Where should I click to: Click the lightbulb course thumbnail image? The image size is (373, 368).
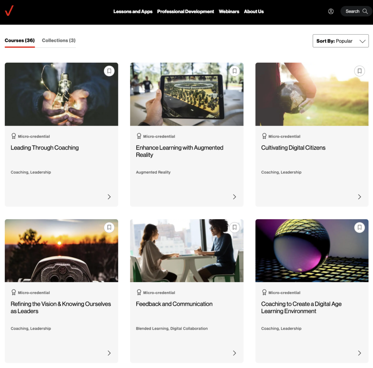(61, 94)
